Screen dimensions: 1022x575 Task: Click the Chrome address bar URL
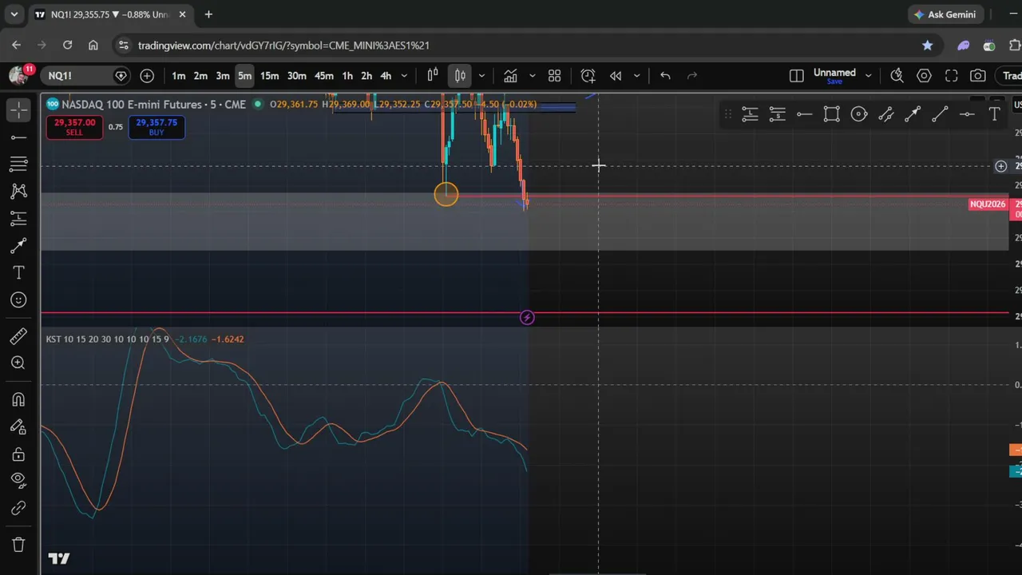(x=283, y=46)
